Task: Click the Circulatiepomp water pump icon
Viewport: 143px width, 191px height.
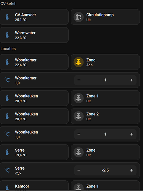Action: pyautogui.click(x=79, y=17)
